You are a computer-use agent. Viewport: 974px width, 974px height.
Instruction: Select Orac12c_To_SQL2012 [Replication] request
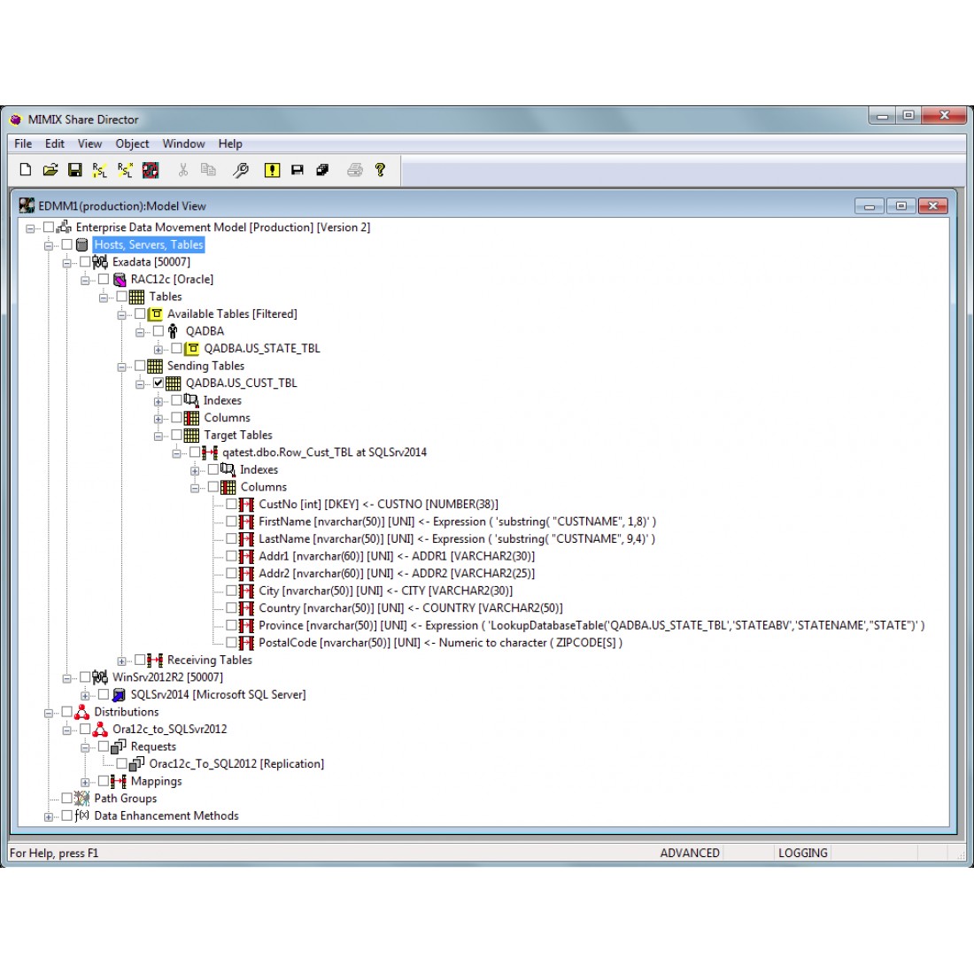(236, 764)
